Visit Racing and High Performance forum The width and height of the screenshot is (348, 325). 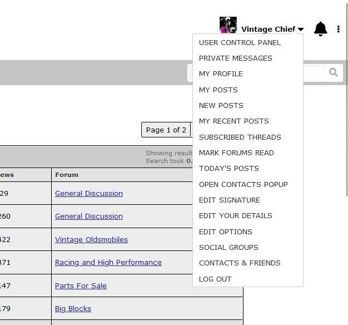[108, 263]
